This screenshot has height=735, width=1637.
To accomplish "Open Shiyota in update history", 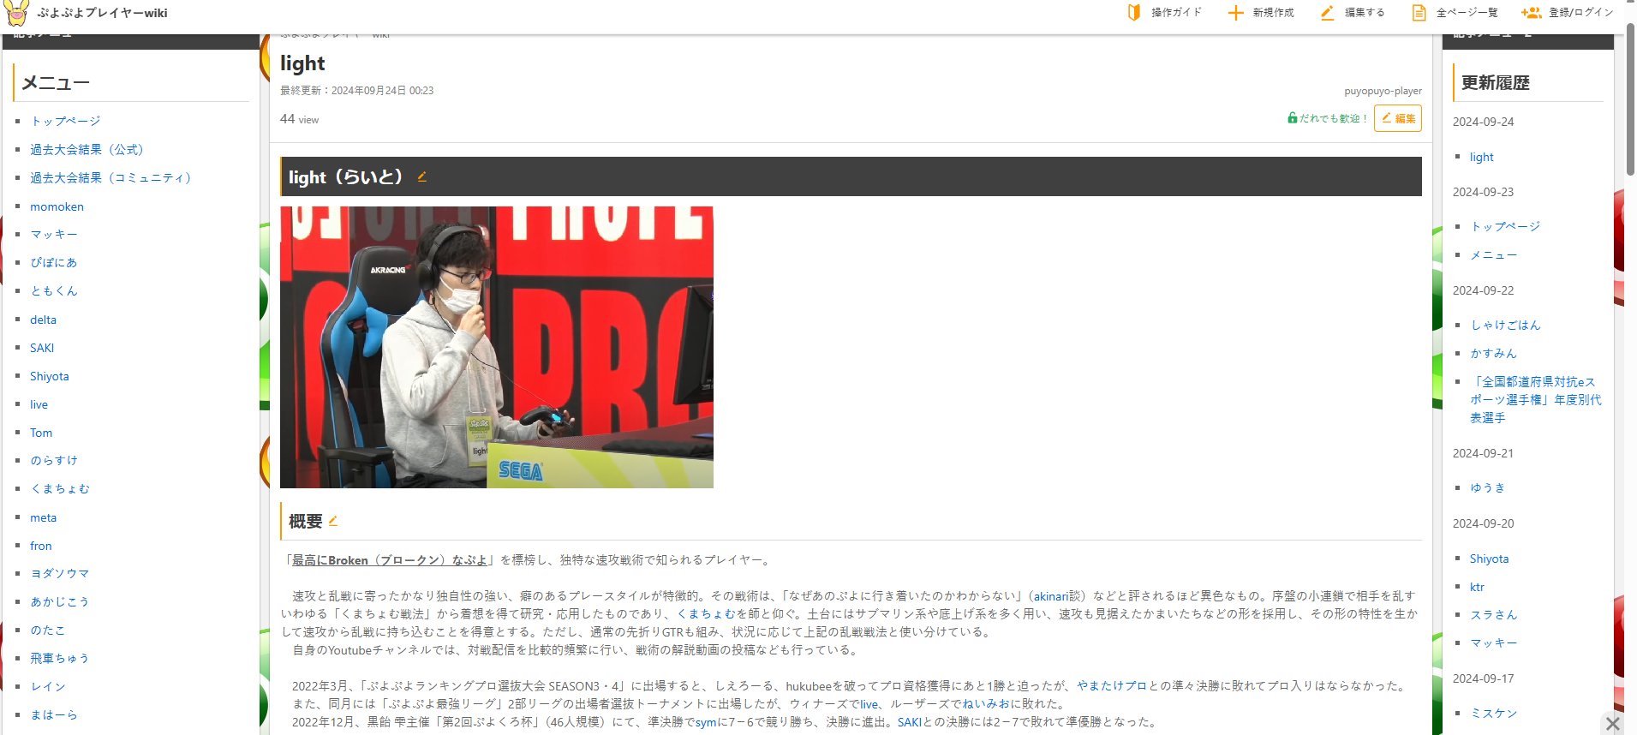I will point(1490,559).
